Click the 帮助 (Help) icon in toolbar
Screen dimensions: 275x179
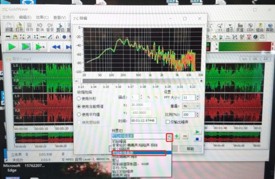(x=270, y=27)
